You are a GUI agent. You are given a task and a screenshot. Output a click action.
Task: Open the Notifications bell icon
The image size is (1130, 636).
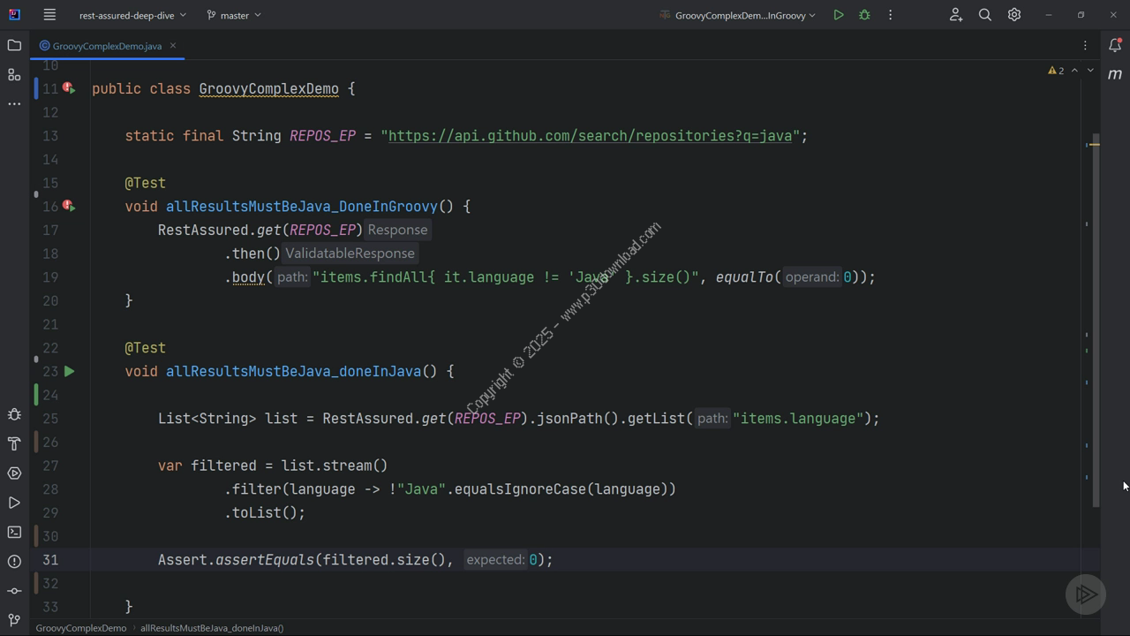tap(1115, 45)
